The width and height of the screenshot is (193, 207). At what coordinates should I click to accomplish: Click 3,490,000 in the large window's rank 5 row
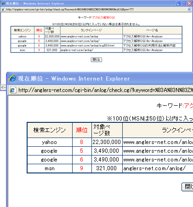(106, 151)
